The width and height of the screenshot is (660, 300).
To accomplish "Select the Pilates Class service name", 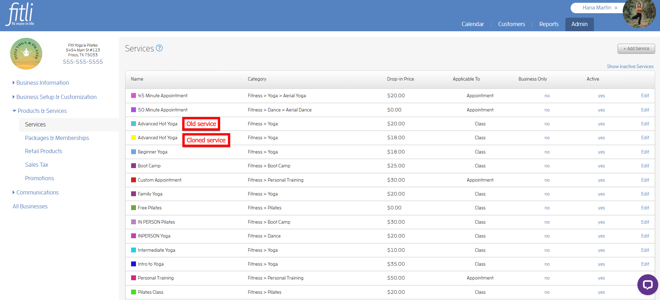I will click(150, 292).
